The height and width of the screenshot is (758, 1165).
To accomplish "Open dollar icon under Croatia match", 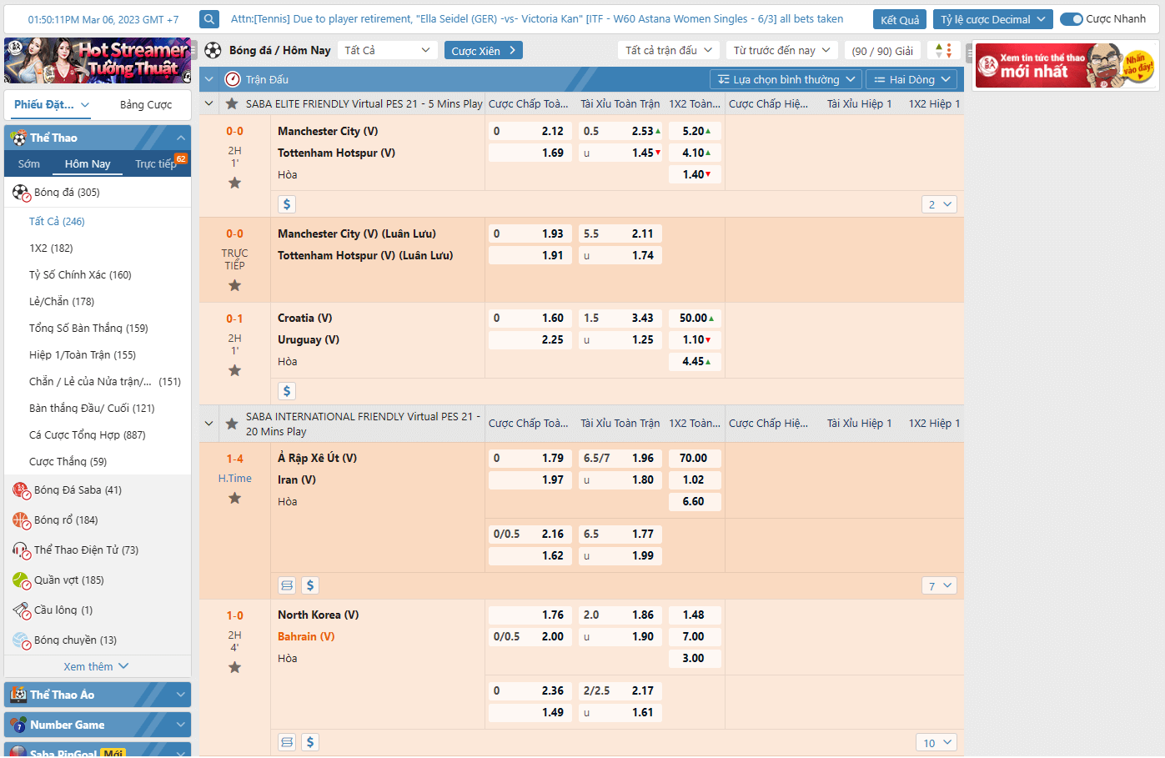I will [287, 391].
